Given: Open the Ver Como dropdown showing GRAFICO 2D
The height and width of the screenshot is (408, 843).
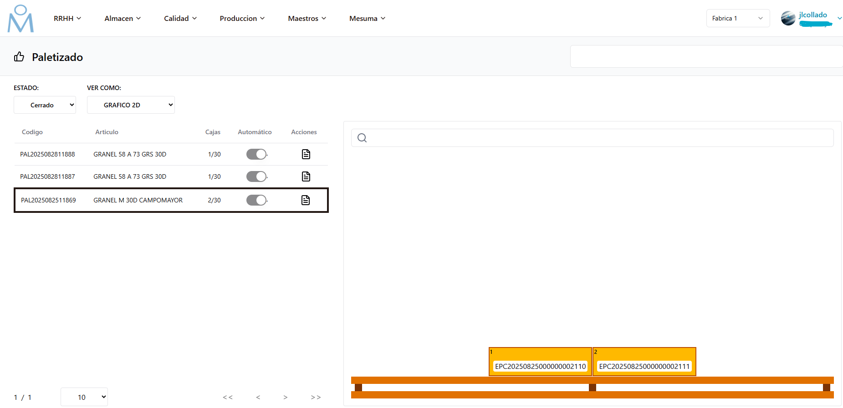Looking at the screenshot, I should (131, 105).
